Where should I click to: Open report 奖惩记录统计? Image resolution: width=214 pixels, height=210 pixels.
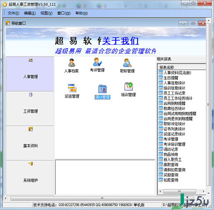click(x=174, y=134)
